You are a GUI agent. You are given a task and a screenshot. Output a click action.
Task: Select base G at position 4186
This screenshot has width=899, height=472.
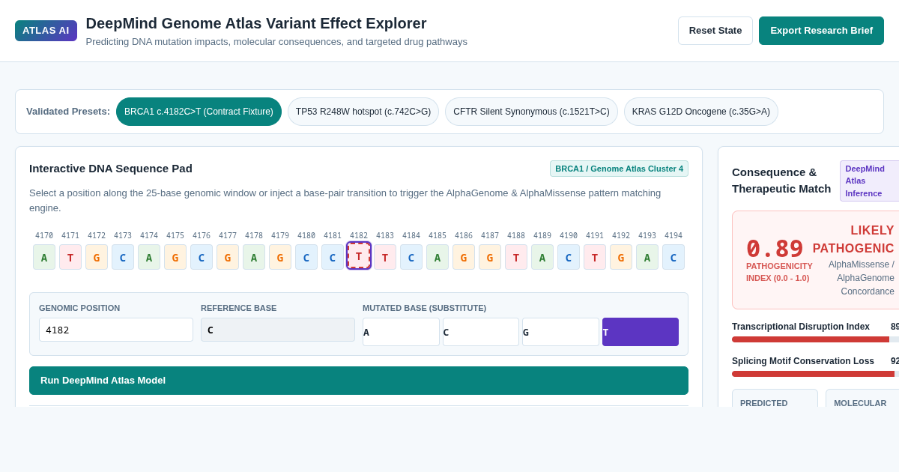pos(464,257)
